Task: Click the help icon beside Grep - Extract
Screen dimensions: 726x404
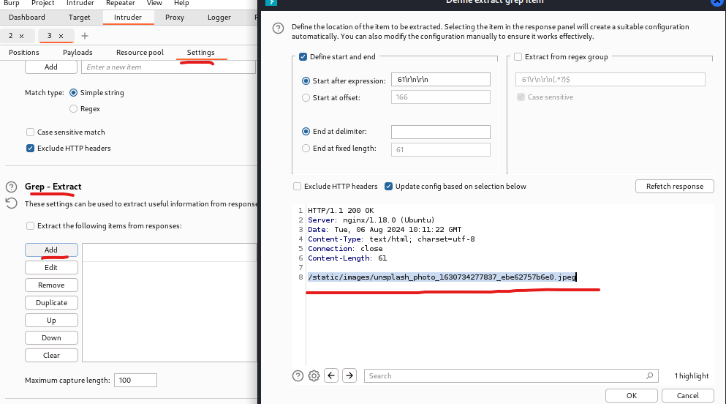Action: tap(11, 187)
